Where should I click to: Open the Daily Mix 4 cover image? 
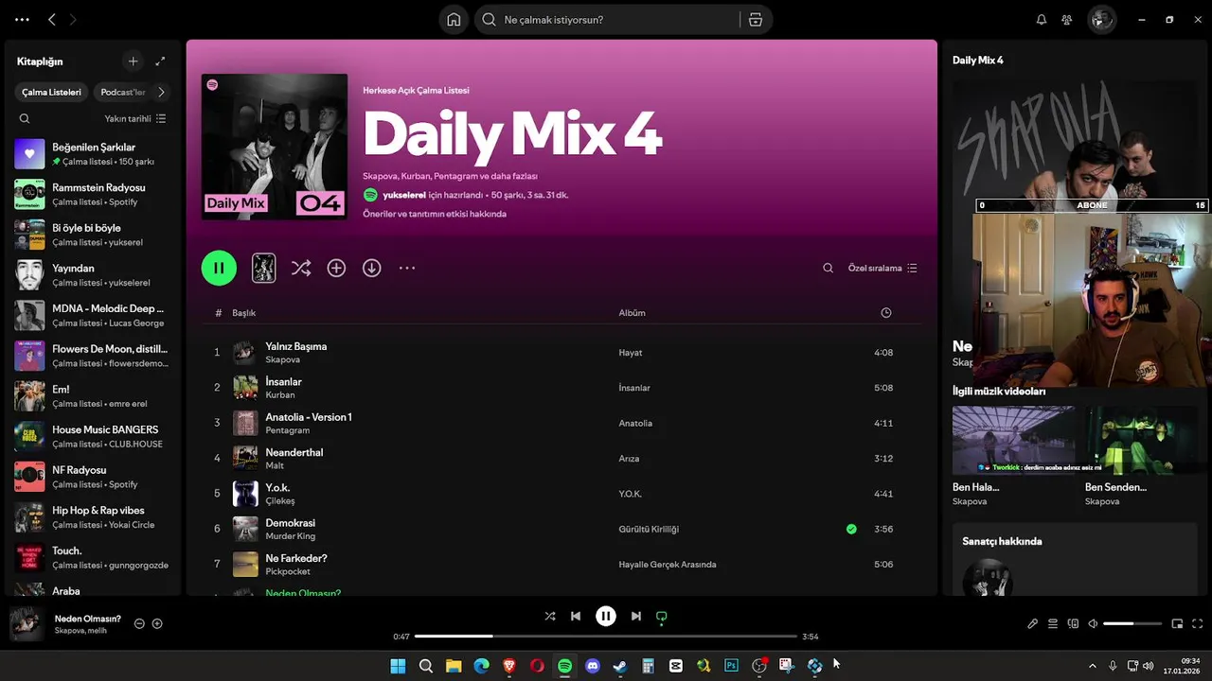pyautogui.click(x=275, y=147)
